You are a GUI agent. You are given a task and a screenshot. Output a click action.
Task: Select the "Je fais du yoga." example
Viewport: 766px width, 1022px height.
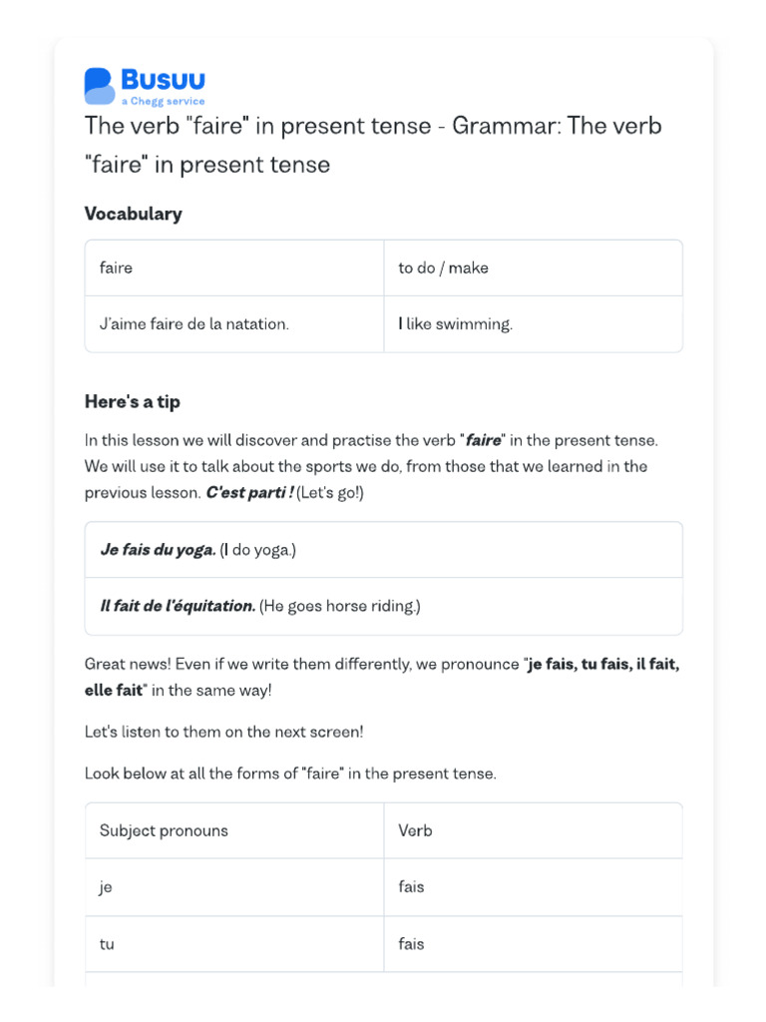(x=158, y=550)
